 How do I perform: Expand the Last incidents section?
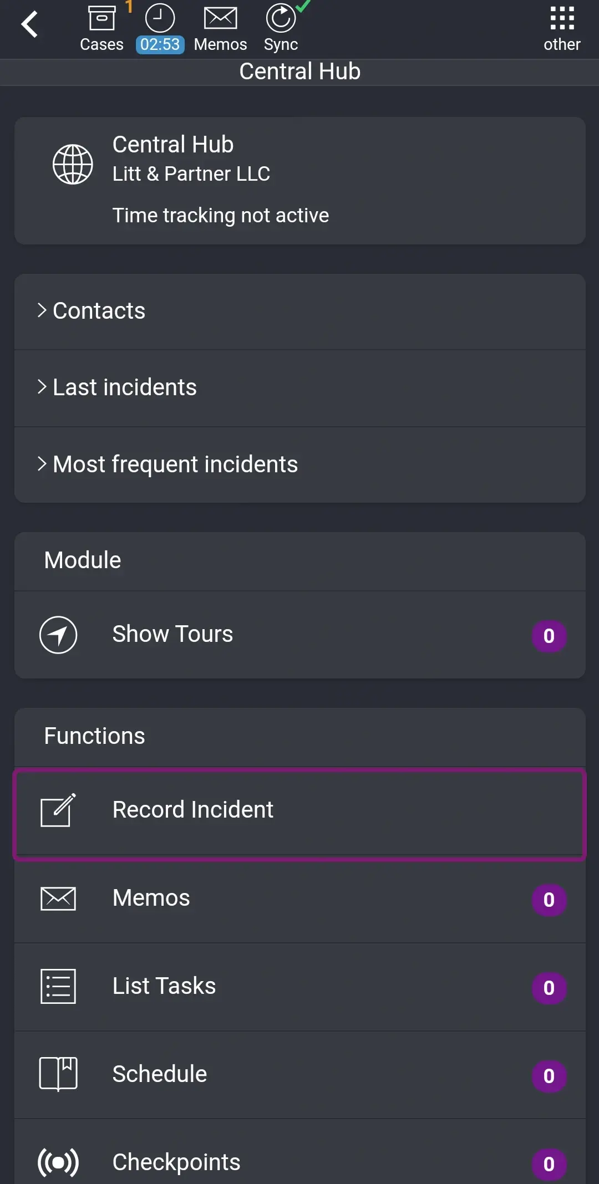(x=124, y=387)
